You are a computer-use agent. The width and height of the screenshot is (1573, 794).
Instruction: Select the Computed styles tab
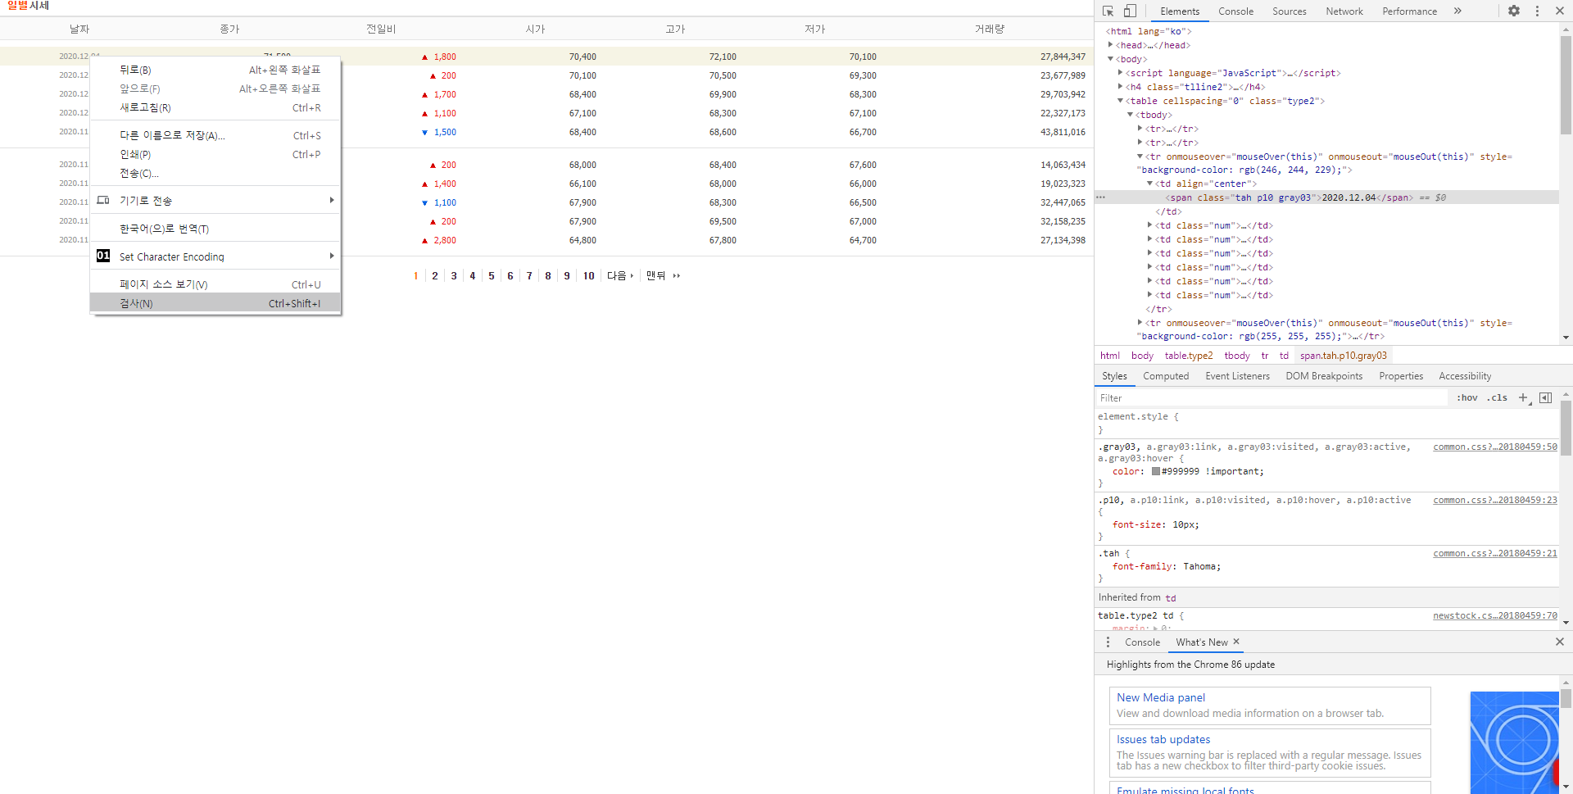(x=1166, y=376)
